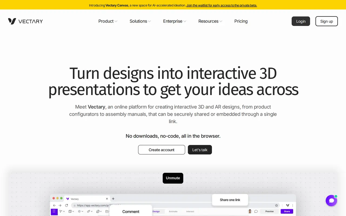This screenshot has height=216, width=346.
Task: Click the duplicate shapes tool in demo toolbar
Action: pos(88,211)
